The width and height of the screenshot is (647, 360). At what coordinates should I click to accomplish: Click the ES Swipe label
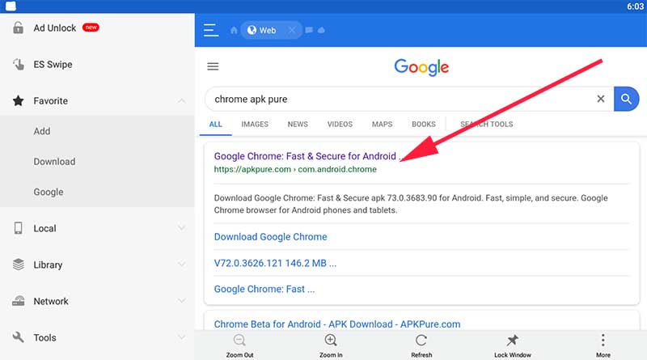[53, 65]
